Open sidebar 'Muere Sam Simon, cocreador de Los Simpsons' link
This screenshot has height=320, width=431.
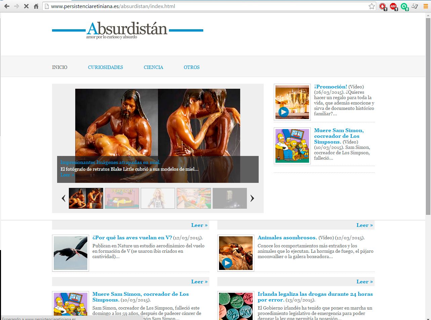pos(339,136)
